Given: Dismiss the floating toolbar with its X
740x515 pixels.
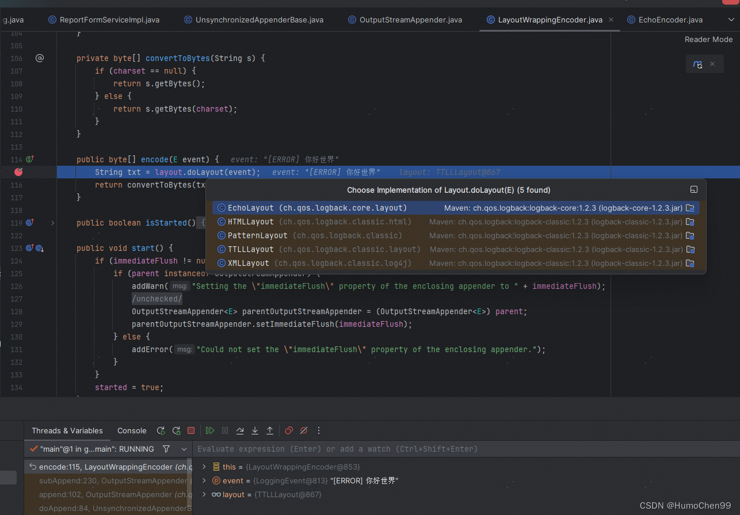Looking at the screenshot, I should click(x=712, y=64).
